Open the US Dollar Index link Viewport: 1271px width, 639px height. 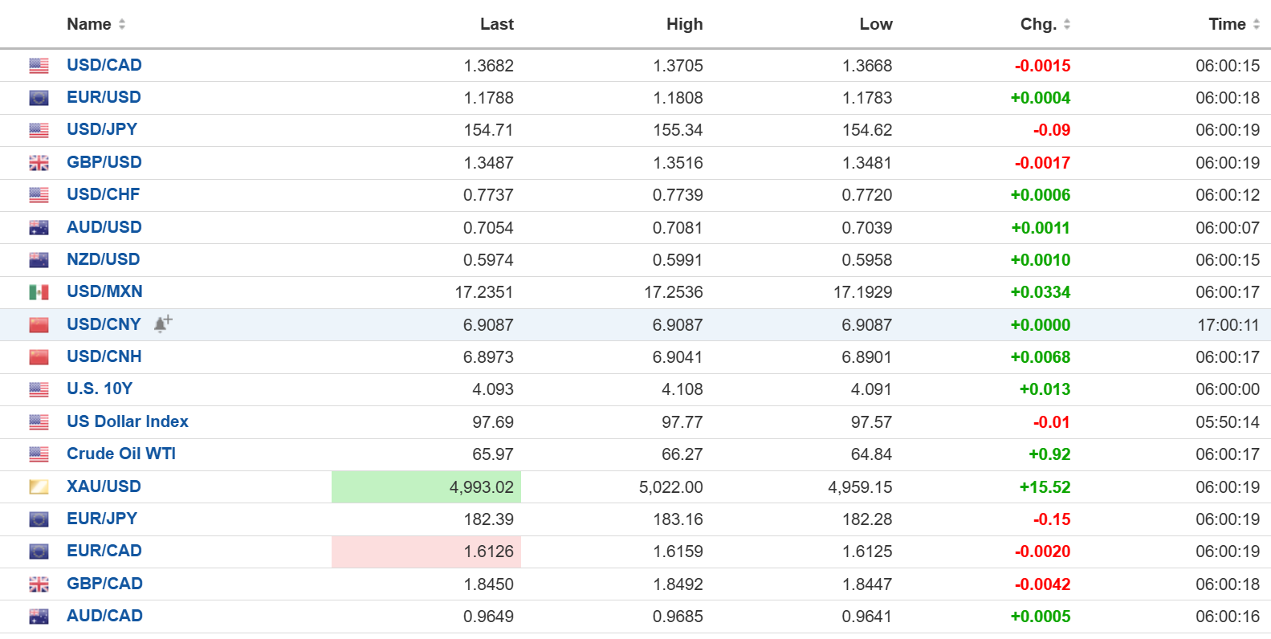point(128,421)
